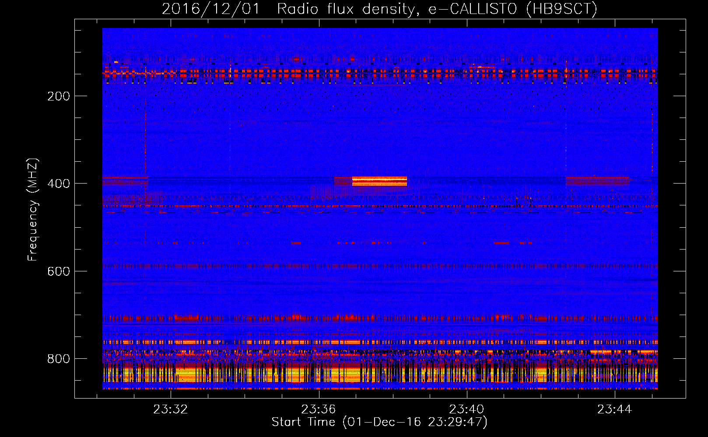Screen dimensions: 708x437
Task: Click the 600 frequency tick label
Action: tap(59, 271)
